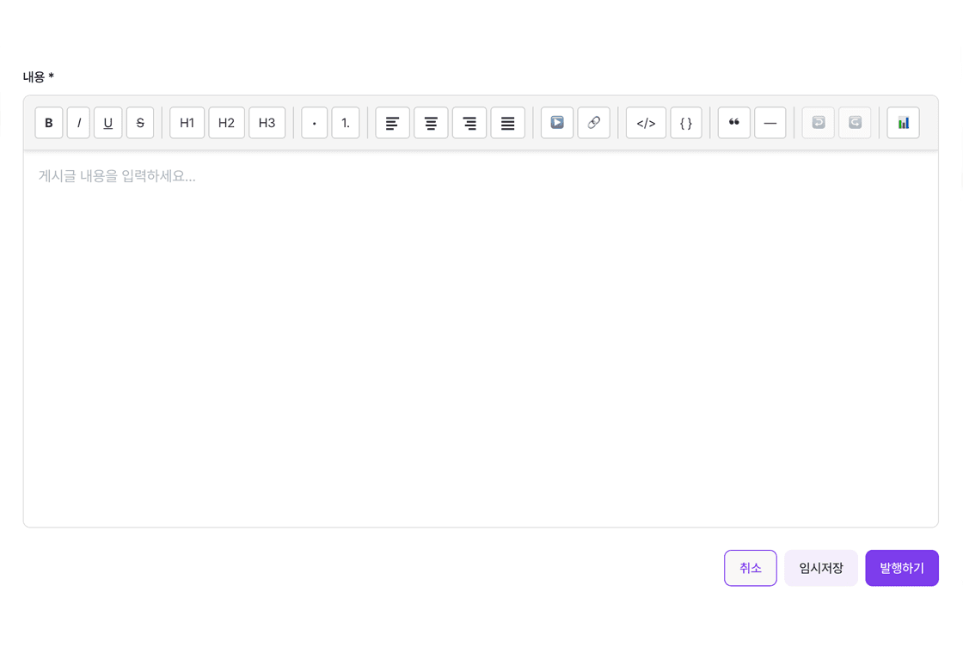Click the 발행하기 publish button
Viewport: 963px width, 653px height.
[x=902, y=568]
